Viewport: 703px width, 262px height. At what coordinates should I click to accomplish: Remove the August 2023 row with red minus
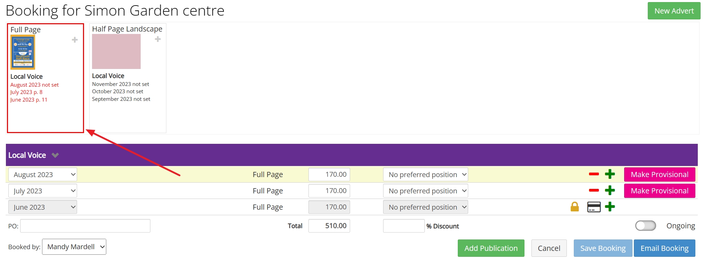pos(594,174)
